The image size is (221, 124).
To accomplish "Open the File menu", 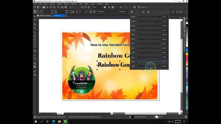I will coord(35,4).
